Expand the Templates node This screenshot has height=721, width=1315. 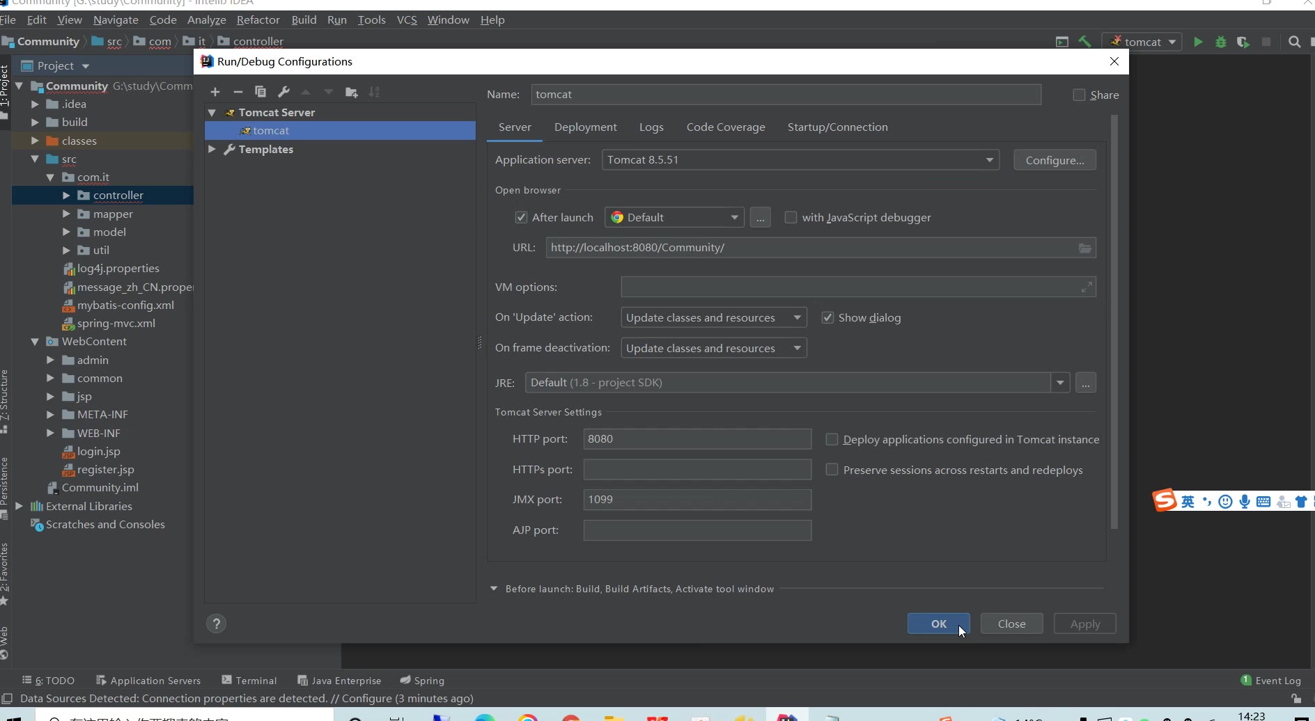coord(212,149)
